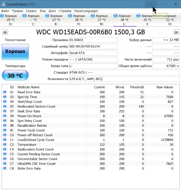Image resolution: width=181 pixels, height=190 pixels.
Task: Open the Справка menu
Action: click(65, 11)
